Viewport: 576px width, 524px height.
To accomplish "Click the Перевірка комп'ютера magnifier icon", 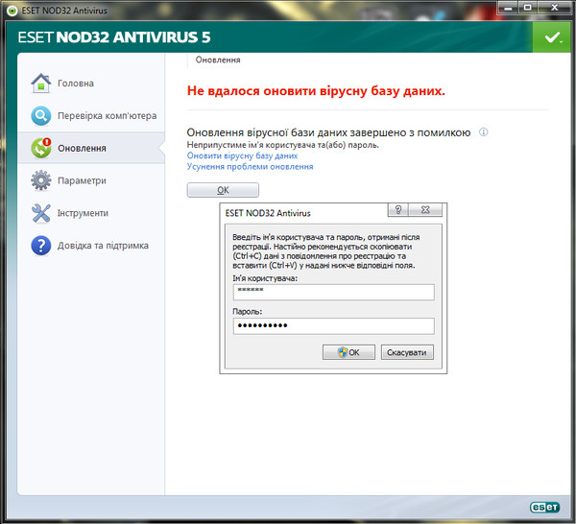I will click(x=40, y=116).
